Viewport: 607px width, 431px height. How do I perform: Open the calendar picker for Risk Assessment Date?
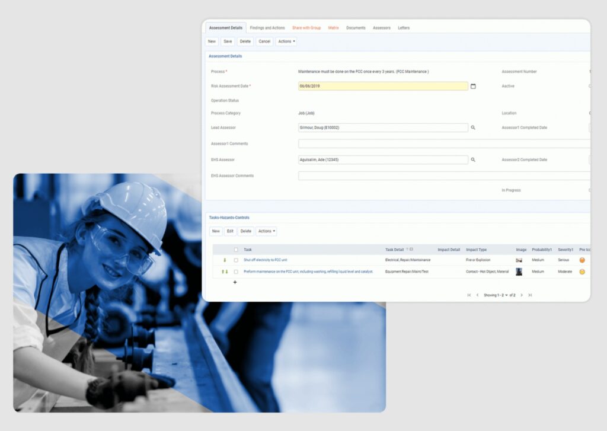(x=472, y=86)
